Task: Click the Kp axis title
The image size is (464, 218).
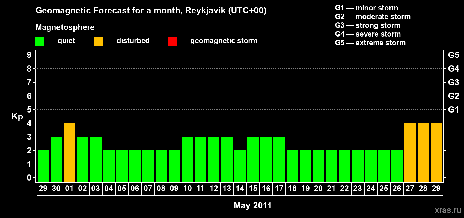Action: click(x=17, y=117)
